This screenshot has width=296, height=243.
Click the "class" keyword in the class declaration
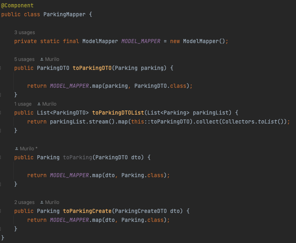point(32,14)
